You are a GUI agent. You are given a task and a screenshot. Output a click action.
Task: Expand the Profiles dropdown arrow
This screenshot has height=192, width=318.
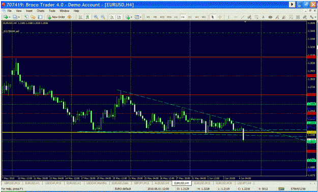[19, 17]
